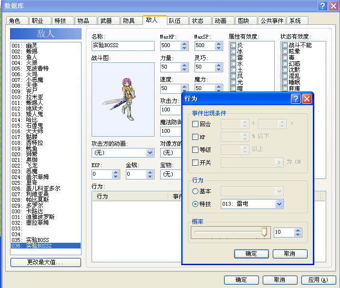Click the 概率 slider handle
The width and height of the screenshot is (340, 288).
[x=264, y=232]
